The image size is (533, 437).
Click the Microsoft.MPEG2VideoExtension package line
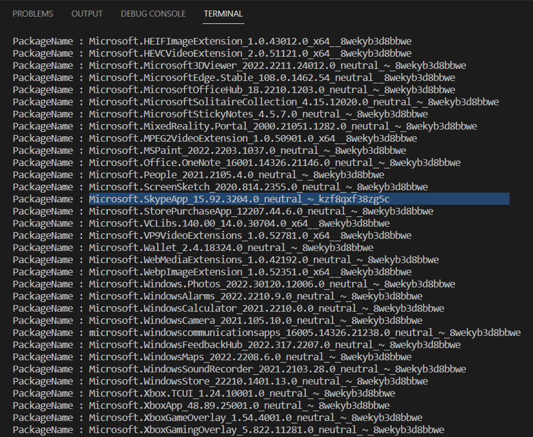coord(215,138)
